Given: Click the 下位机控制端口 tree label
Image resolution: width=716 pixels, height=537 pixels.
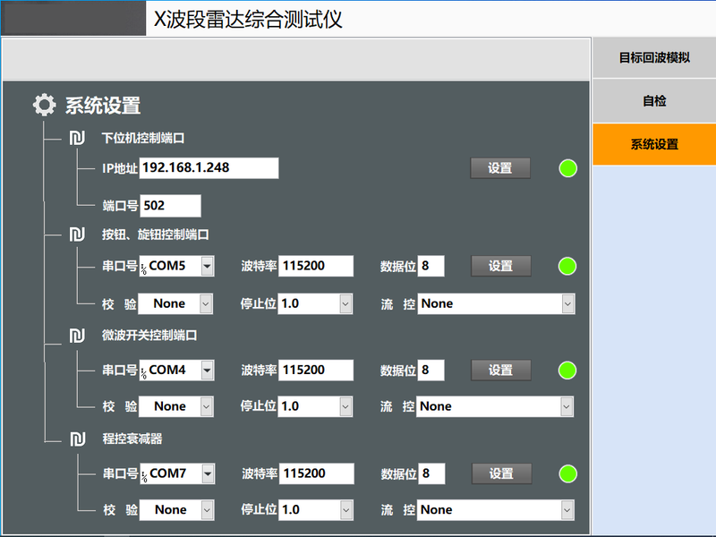Looking at the screenshot, I should pos(143,139).
